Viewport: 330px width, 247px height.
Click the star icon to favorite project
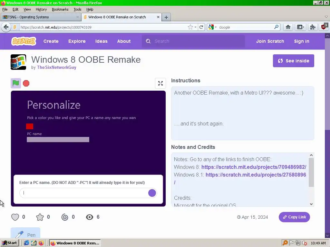pos(40,217)
